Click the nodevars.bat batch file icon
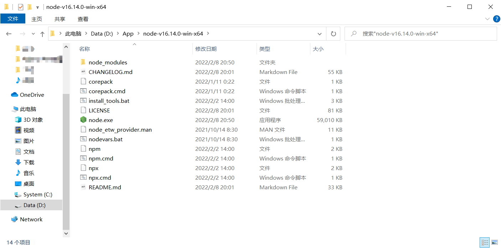This screenshot has height=248, width=501. pyautogui.click(x=83, y=139)
